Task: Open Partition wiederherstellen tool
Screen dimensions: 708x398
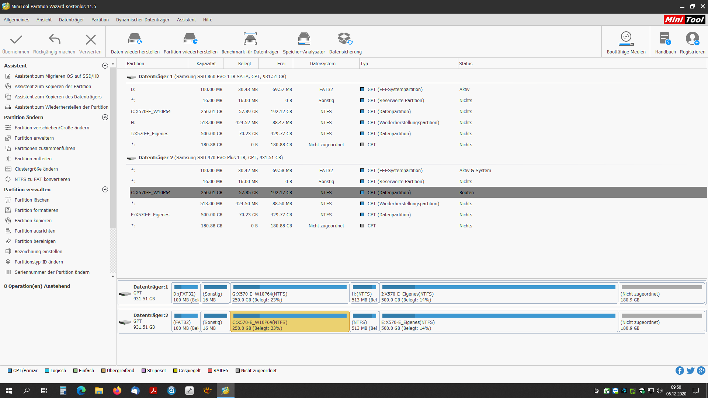Action: pyautogui.click(x=190, y=39)
